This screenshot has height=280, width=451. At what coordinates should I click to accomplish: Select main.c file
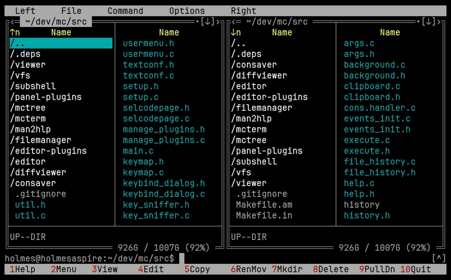[x=138, y=151]
